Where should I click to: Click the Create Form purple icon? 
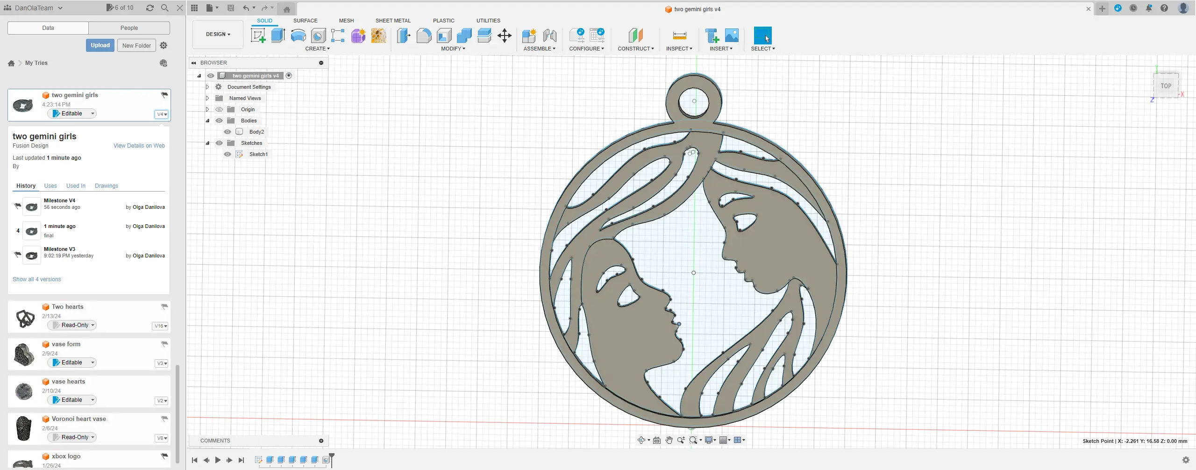[x=358, y=36]
